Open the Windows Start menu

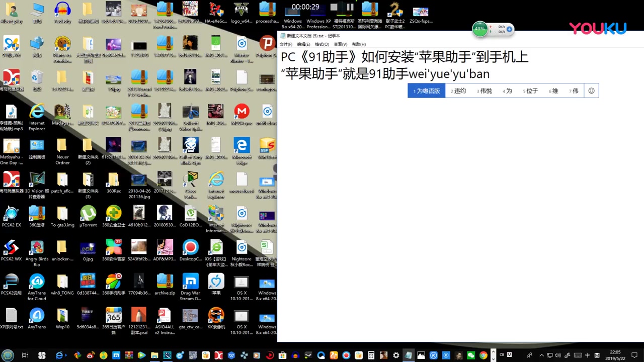point(7,355)
